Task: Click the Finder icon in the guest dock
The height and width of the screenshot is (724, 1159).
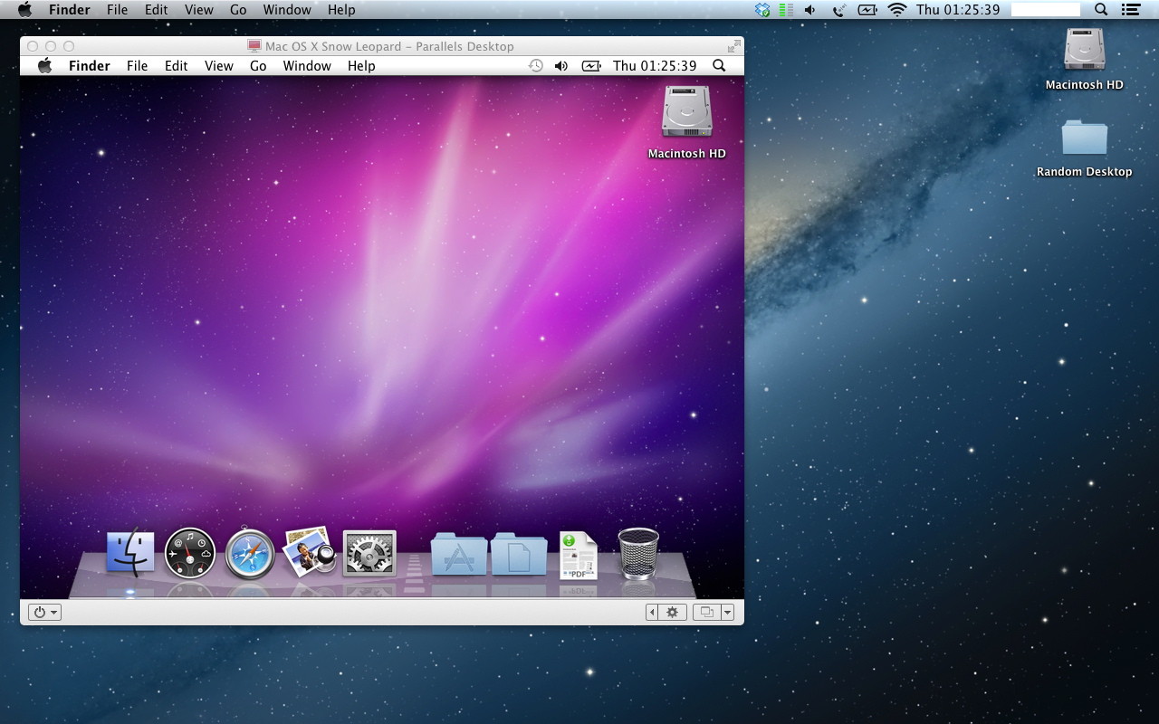Action: 130,553
